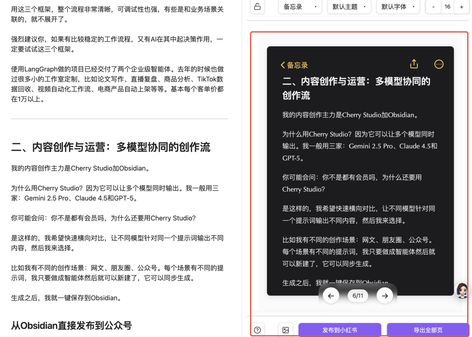Click the font size value 16
Viewport: 472px width, 337px height.
pyautogui.click(x=447, y=7)
